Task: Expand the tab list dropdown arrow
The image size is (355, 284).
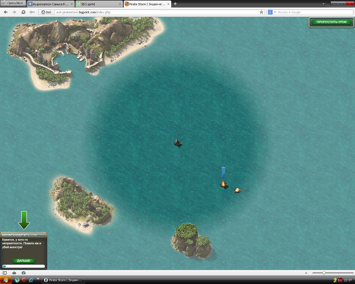Action: coord(323,4)
